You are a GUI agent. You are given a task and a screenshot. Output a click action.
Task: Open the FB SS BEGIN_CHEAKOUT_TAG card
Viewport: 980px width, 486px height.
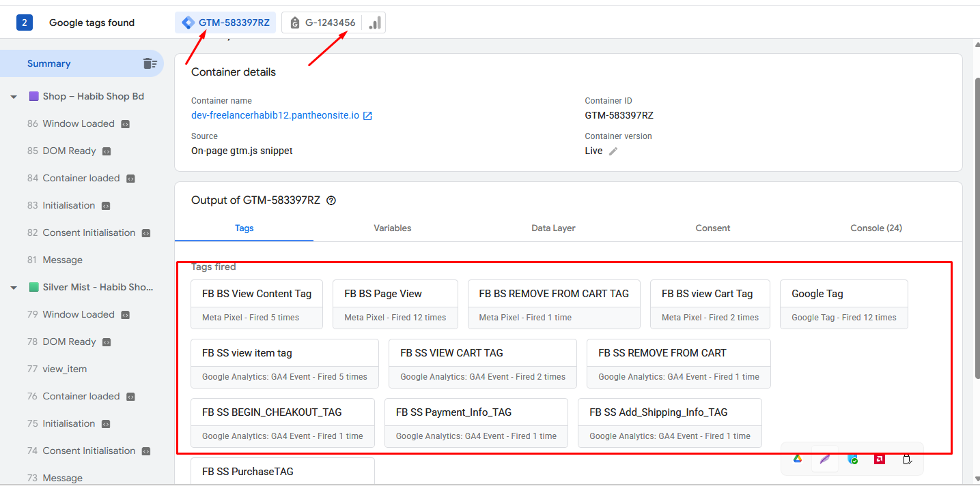[283, 423]
